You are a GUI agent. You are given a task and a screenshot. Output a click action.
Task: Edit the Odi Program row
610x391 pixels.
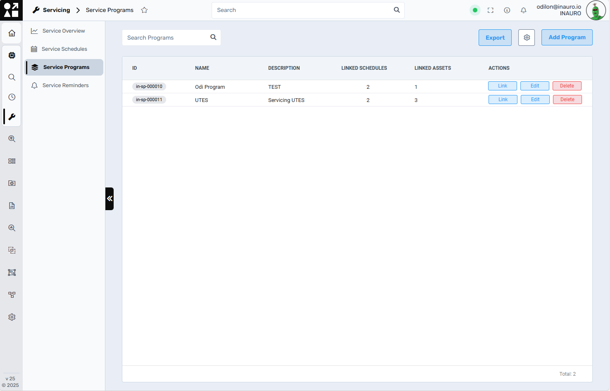(x=534, y=86)
